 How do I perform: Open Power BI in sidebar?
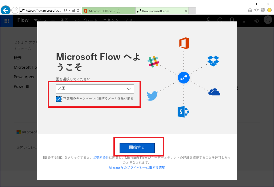tap(22, 86)
